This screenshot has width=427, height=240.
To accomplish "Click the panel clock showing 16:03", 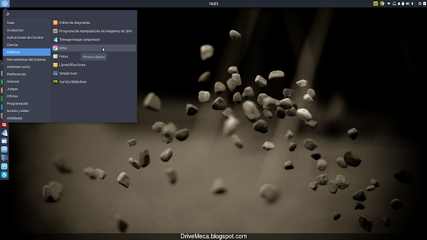I will [x=213, y=3].
